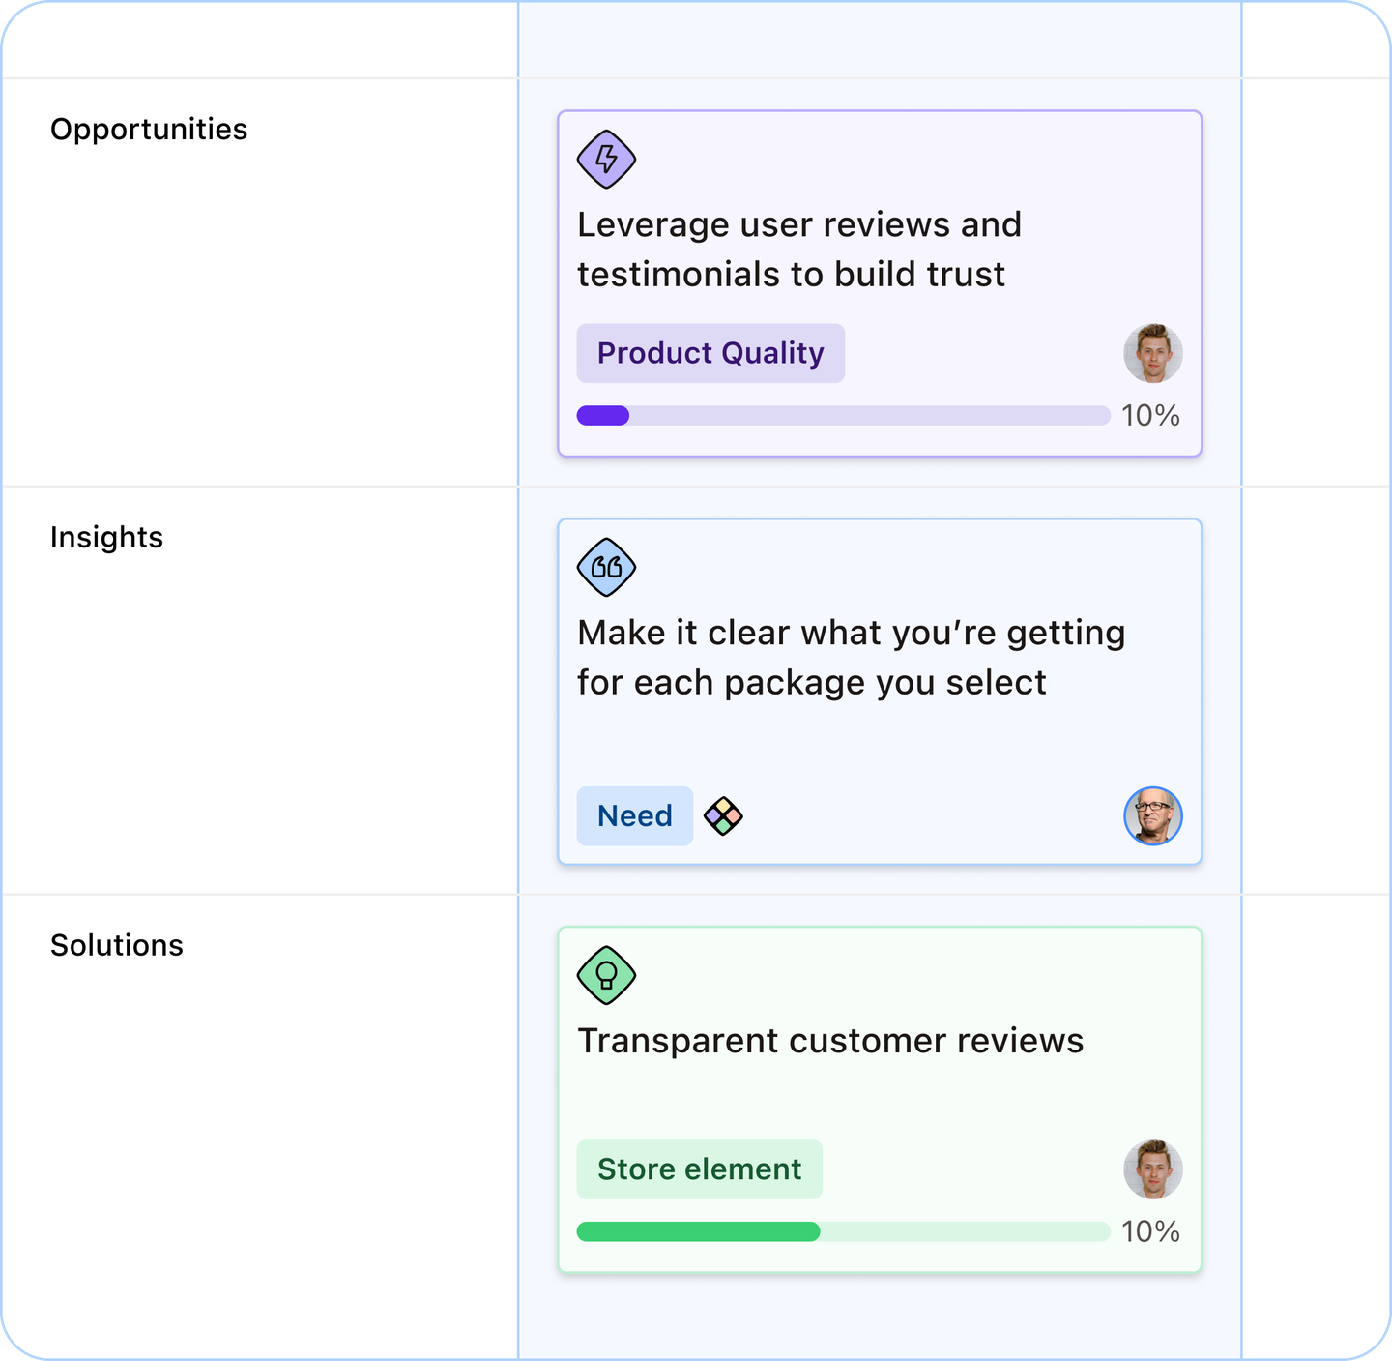The image size is (1392, 1361).
Task: Select the Solutions row label
Action: 116,946
